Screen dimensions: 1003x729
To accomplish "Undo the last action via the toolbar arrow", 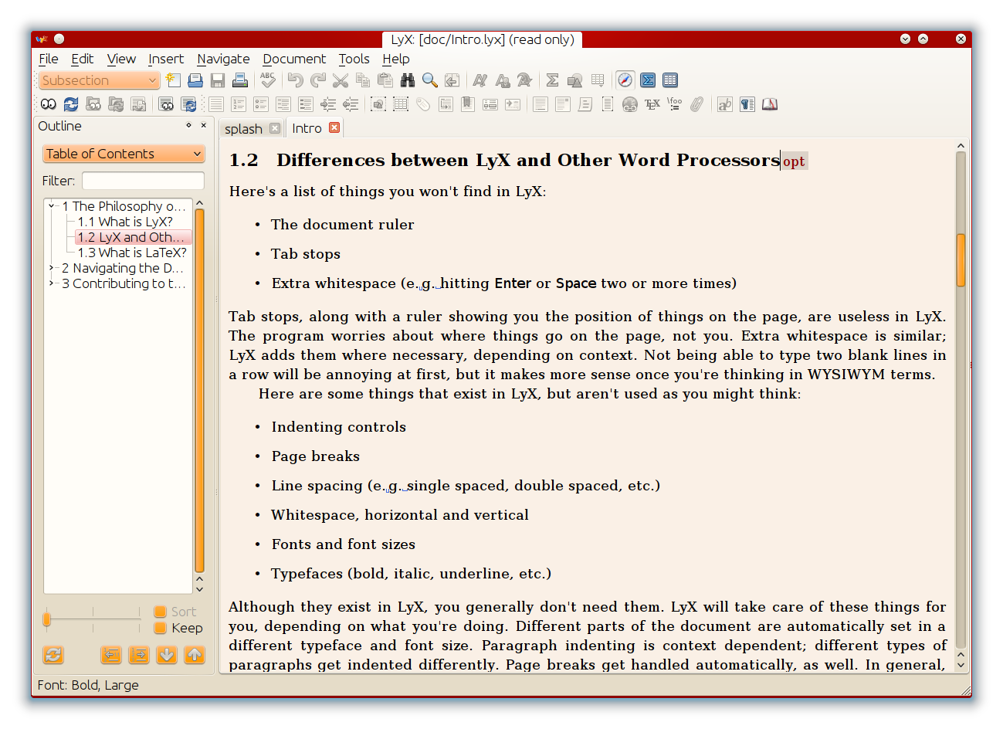I will [295, 80].
